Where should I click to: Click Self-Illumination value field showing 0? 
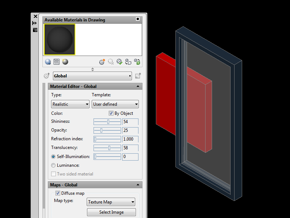point(130,157)
